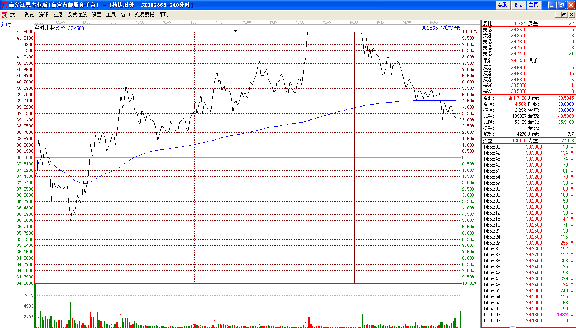Click the 笔数 value 4276

point(521,134)
